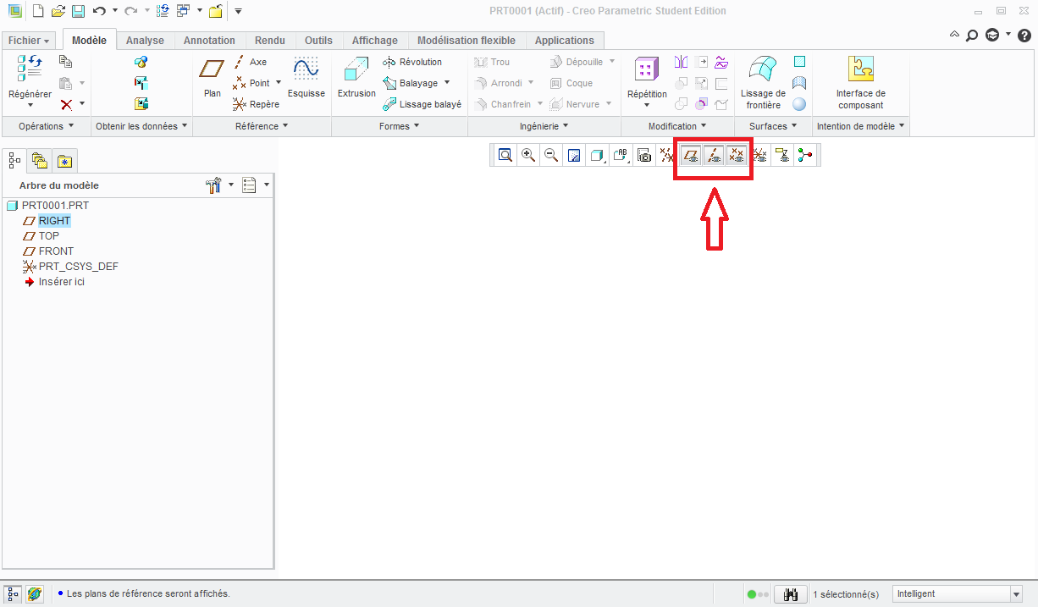The height and width of the screenshot is (607, 1038).
Task: Select the Extrusion tool
Action: (x=356, y=78)
